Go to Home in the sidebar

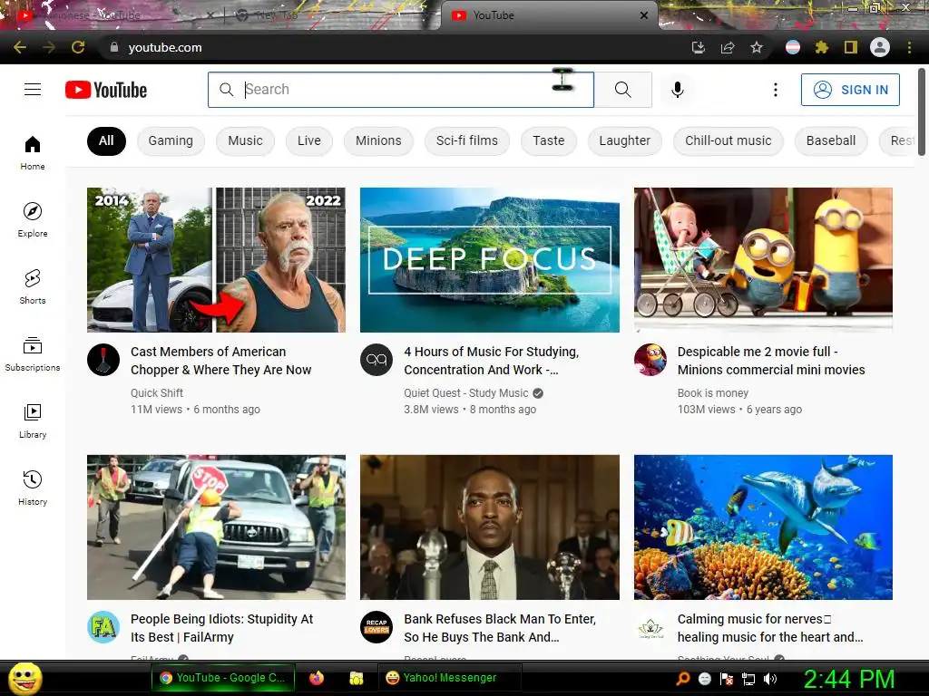pyautogui.click(x=33, y=152)
